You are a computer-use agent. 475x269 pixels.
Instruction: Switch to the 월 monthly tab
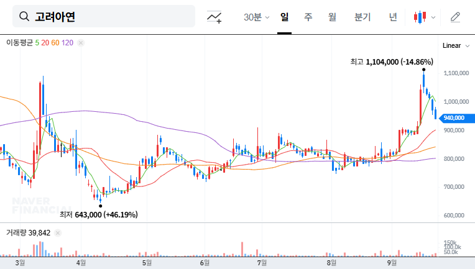tap(332, 17)
